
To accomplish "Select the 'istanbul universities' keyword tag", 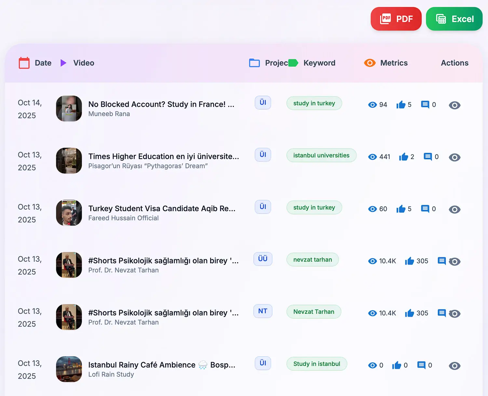I will point(321,155).
